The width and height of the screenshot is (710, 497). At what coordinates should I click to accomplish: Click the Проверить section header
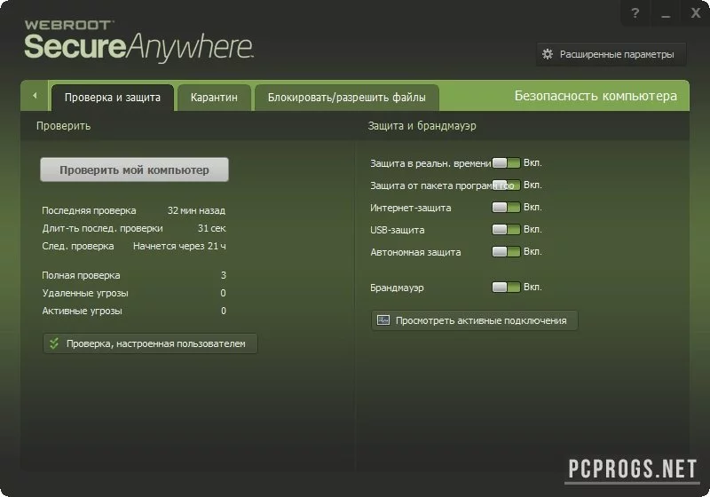point(63,126)
